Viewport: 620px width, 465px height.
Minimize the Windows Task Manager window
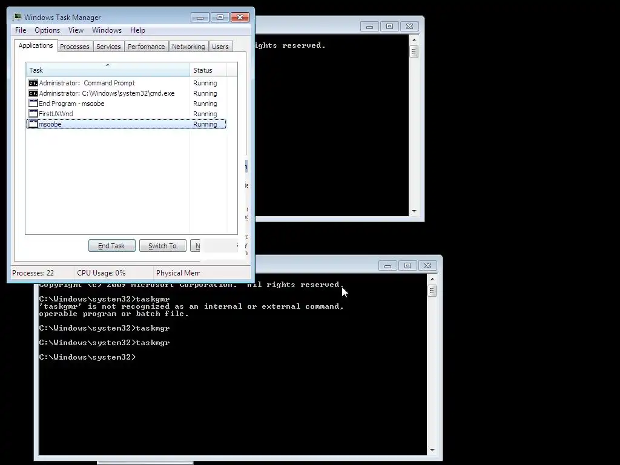200,18
